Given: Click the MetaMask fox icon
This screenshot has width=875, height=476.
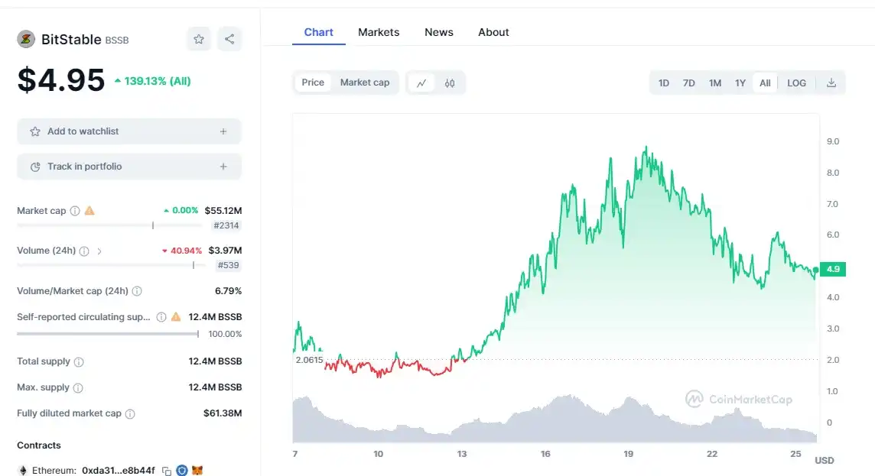Looking at the screenshot, I should (197, 471).
